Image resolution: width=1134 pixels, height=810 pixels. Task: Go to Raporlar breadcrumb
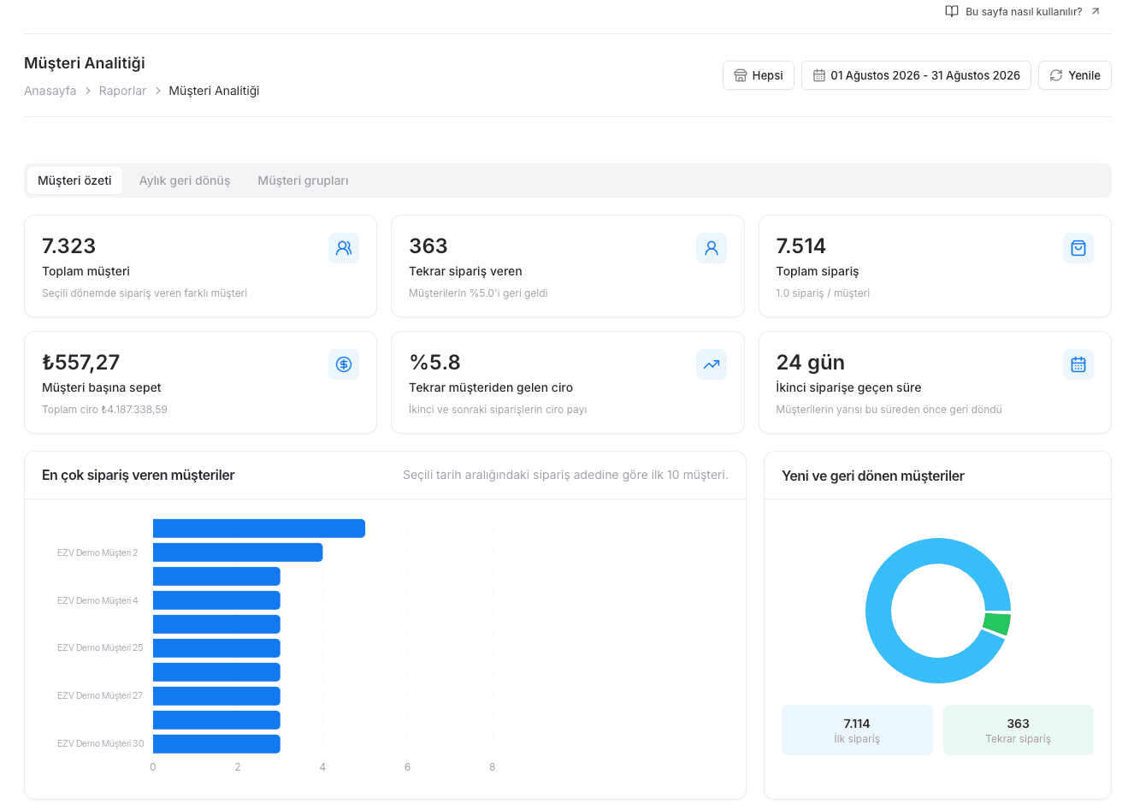click(122, 91)
